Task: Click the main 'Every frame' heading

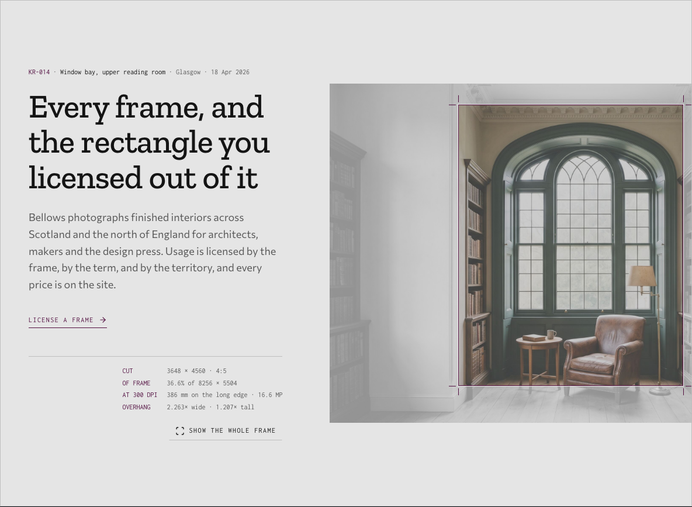Action: 149,143
